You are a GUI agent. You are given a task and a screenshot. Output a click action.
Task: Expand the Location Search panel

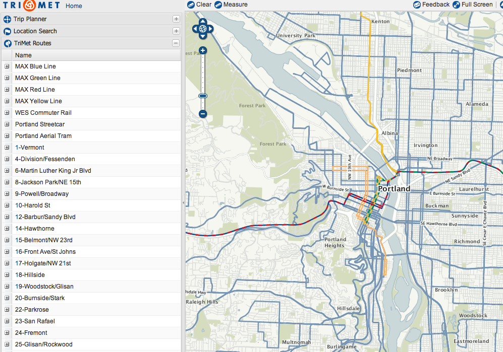[176, 31]
